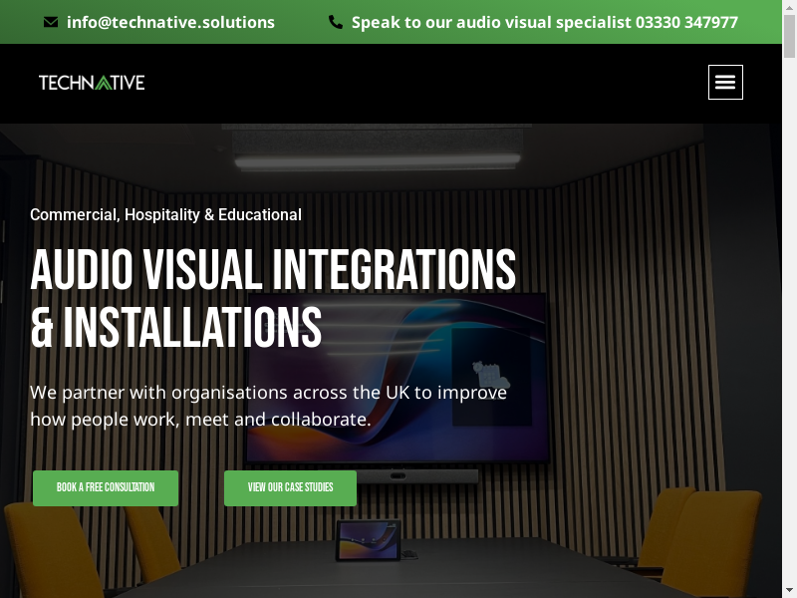Screen dimensions: 797x598
Task: Click the video bar beneath the display
Action: coord(418,476)
